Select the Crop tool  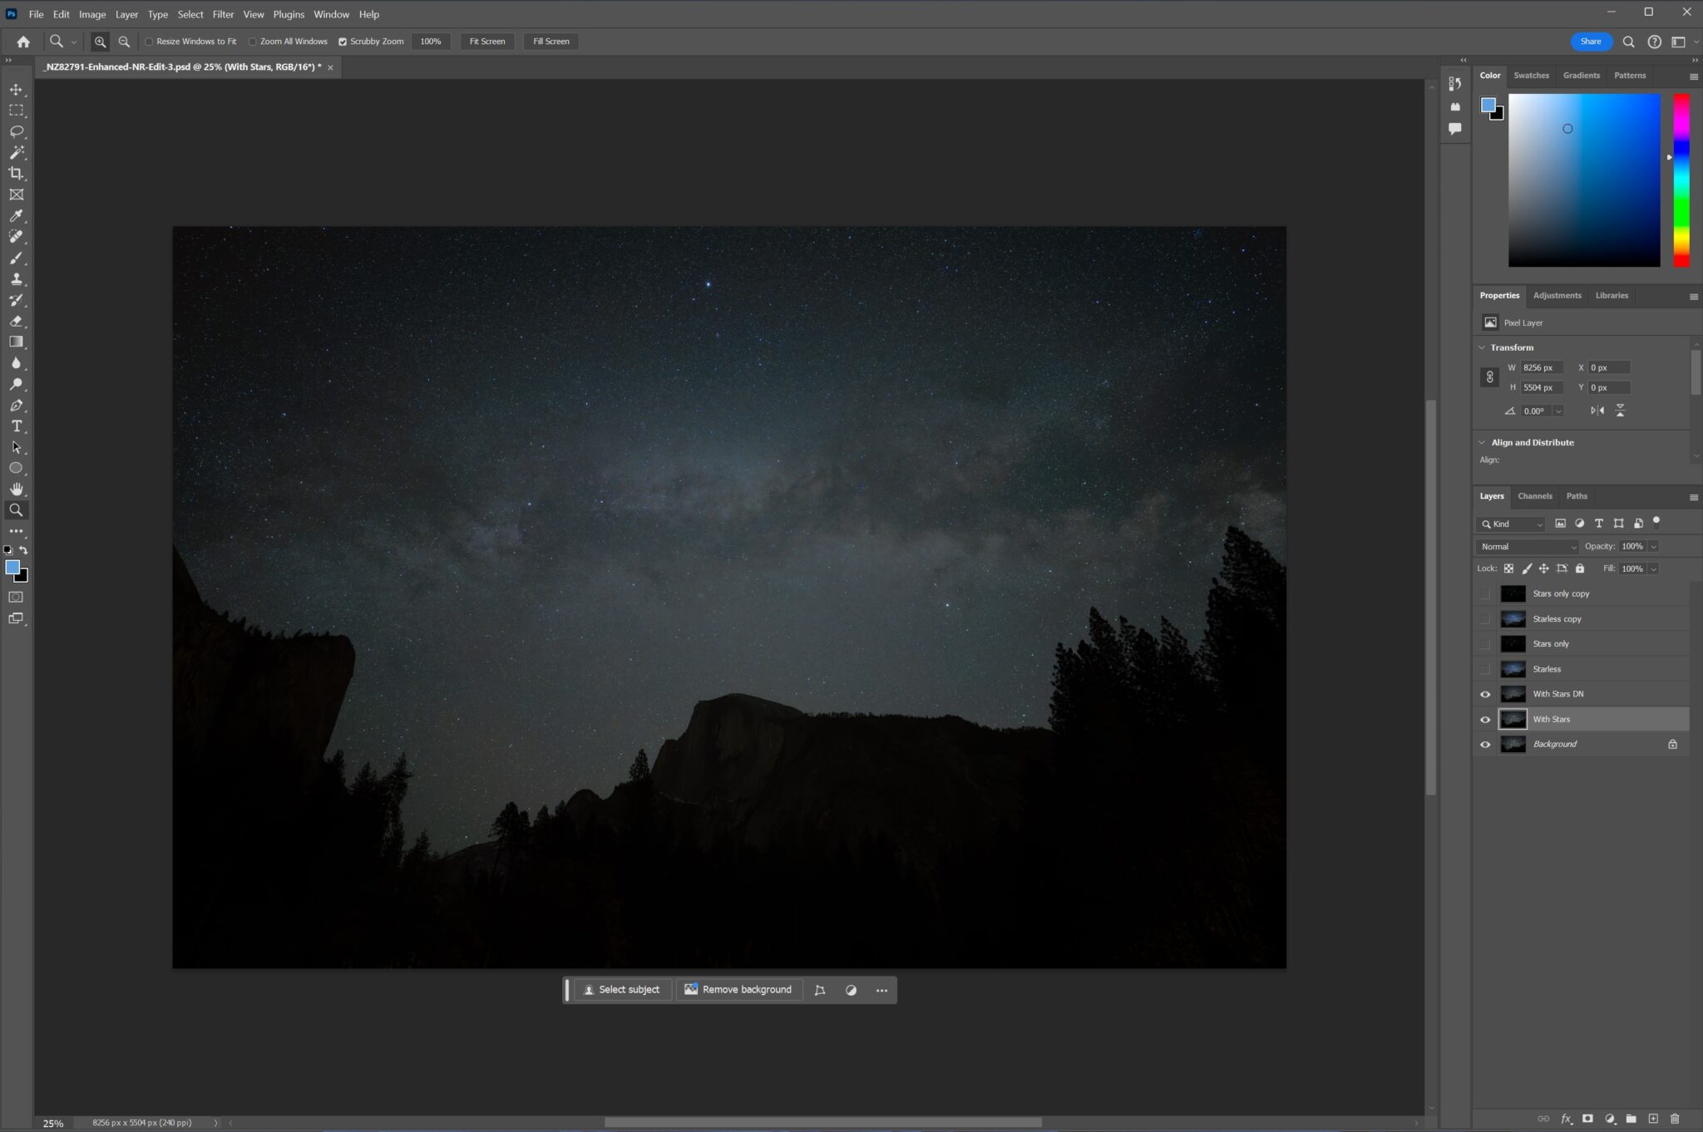click(17, 174)
